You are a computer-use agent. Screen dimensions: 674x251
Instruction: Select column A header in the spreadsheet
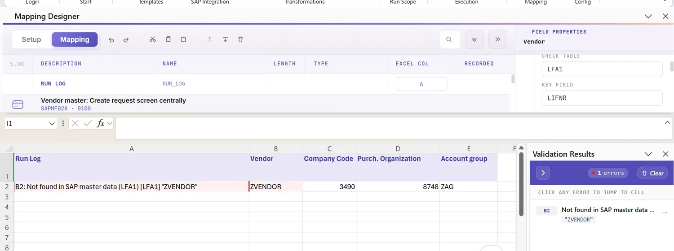[131, 149]
